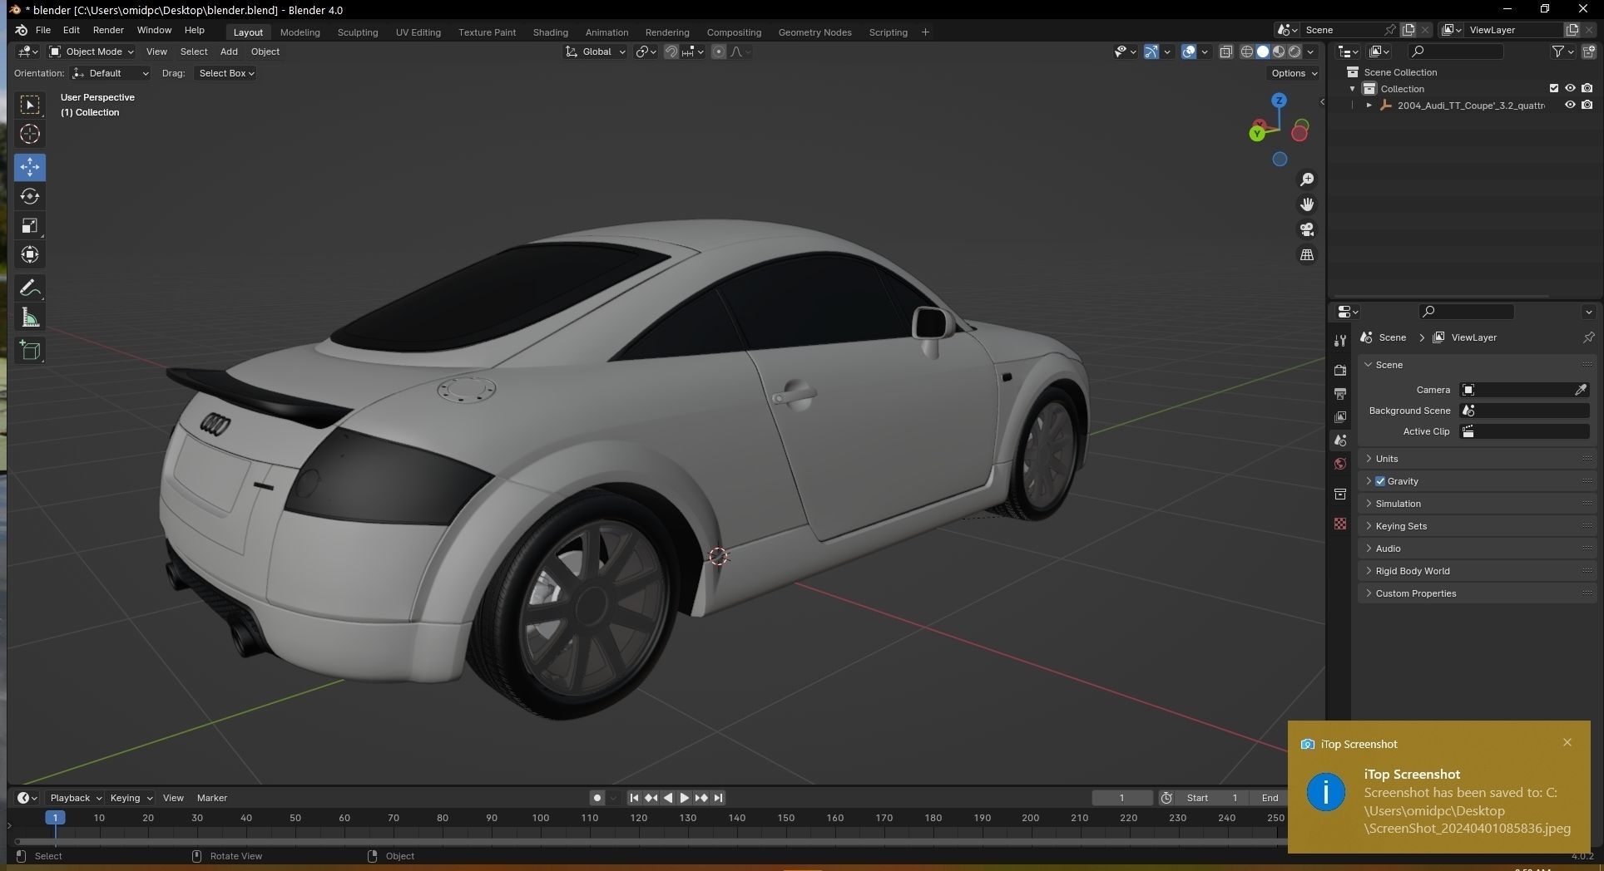Open the Texture properties tab
Viewport: 1604px width, 871px height.
coord(1339,524)
